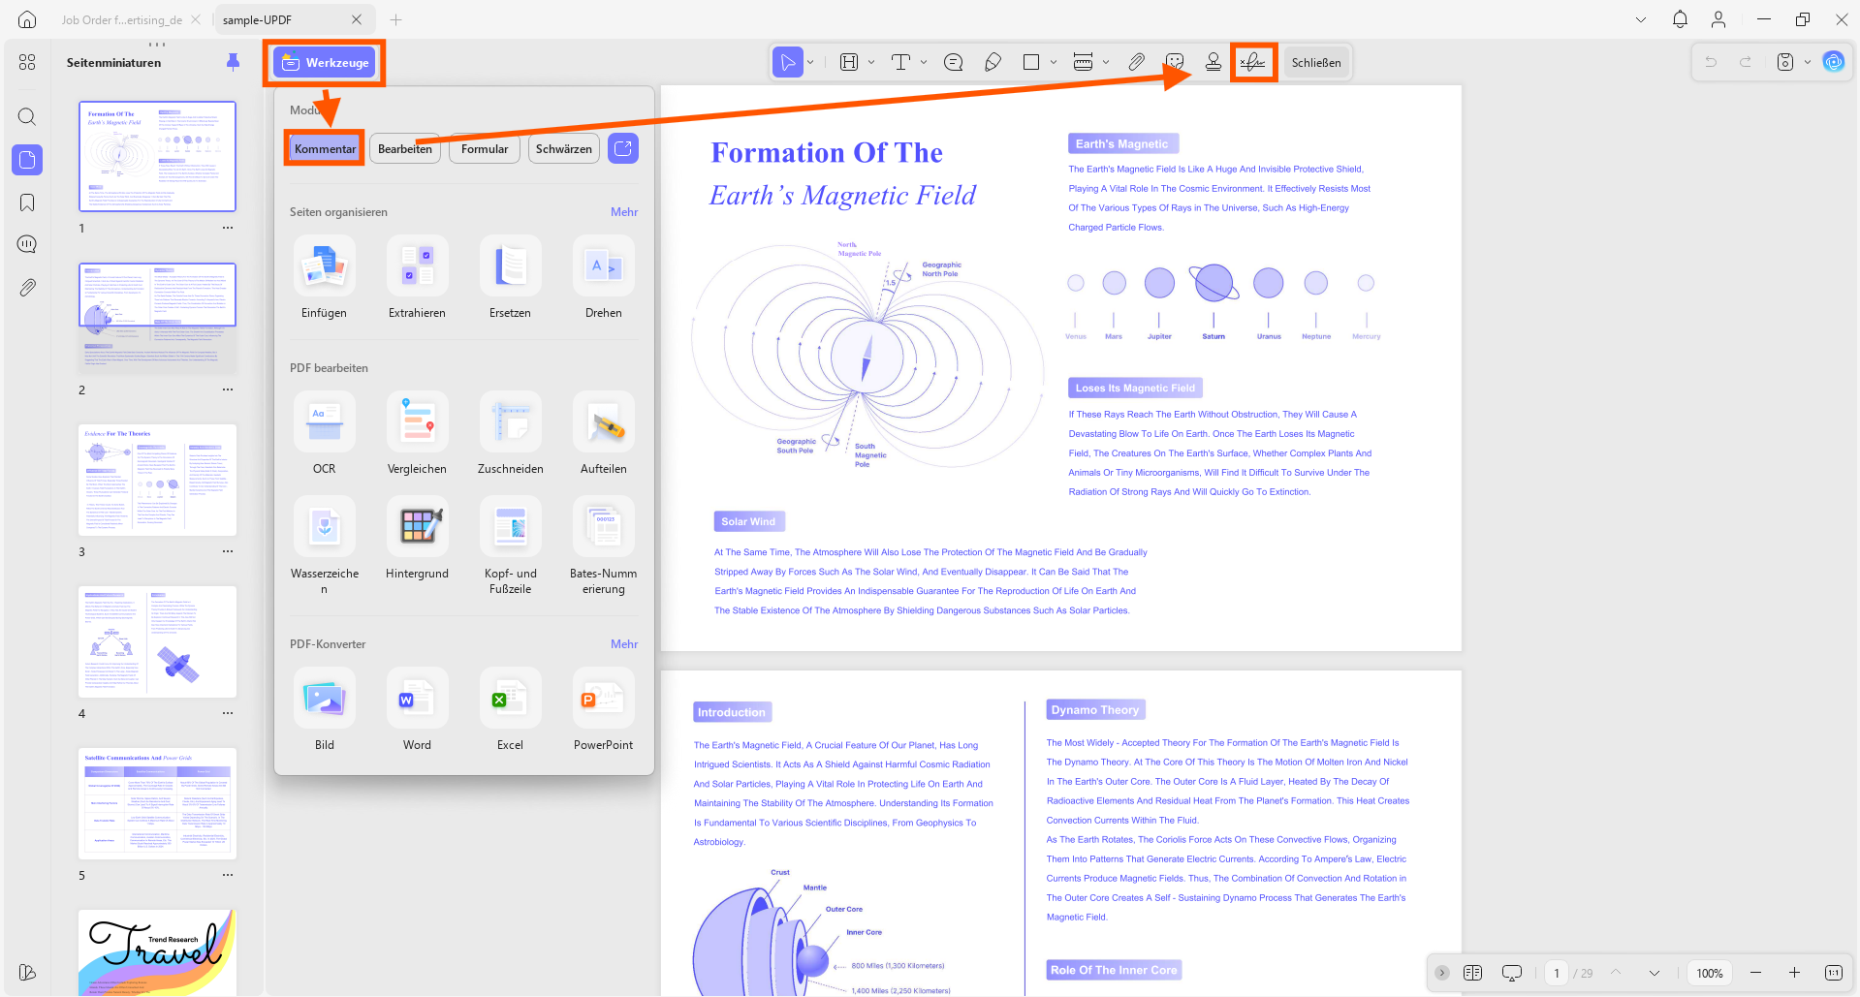1860x997 pixels.
Task: Select the text comment tool
Action: tap(900, 62)
